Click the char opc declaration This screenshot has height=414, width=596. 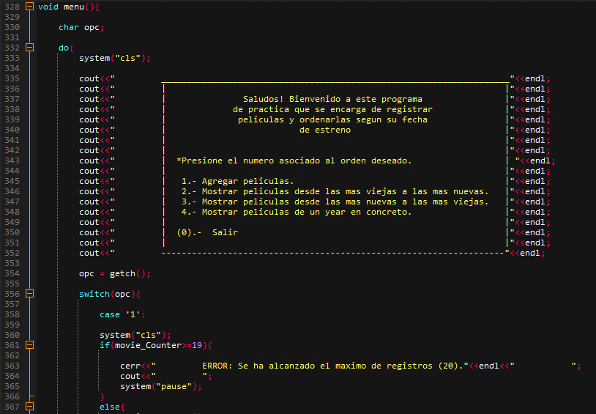(81, 27)
